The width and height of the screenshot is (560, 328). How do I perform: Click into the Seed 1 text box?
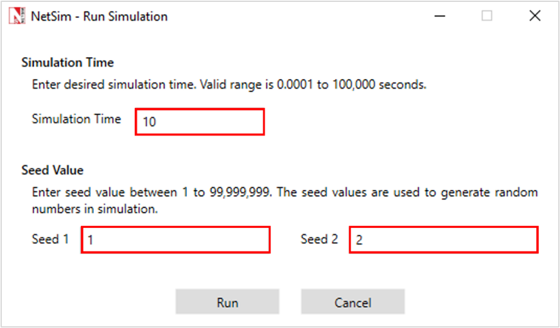(x=175, y=240)
